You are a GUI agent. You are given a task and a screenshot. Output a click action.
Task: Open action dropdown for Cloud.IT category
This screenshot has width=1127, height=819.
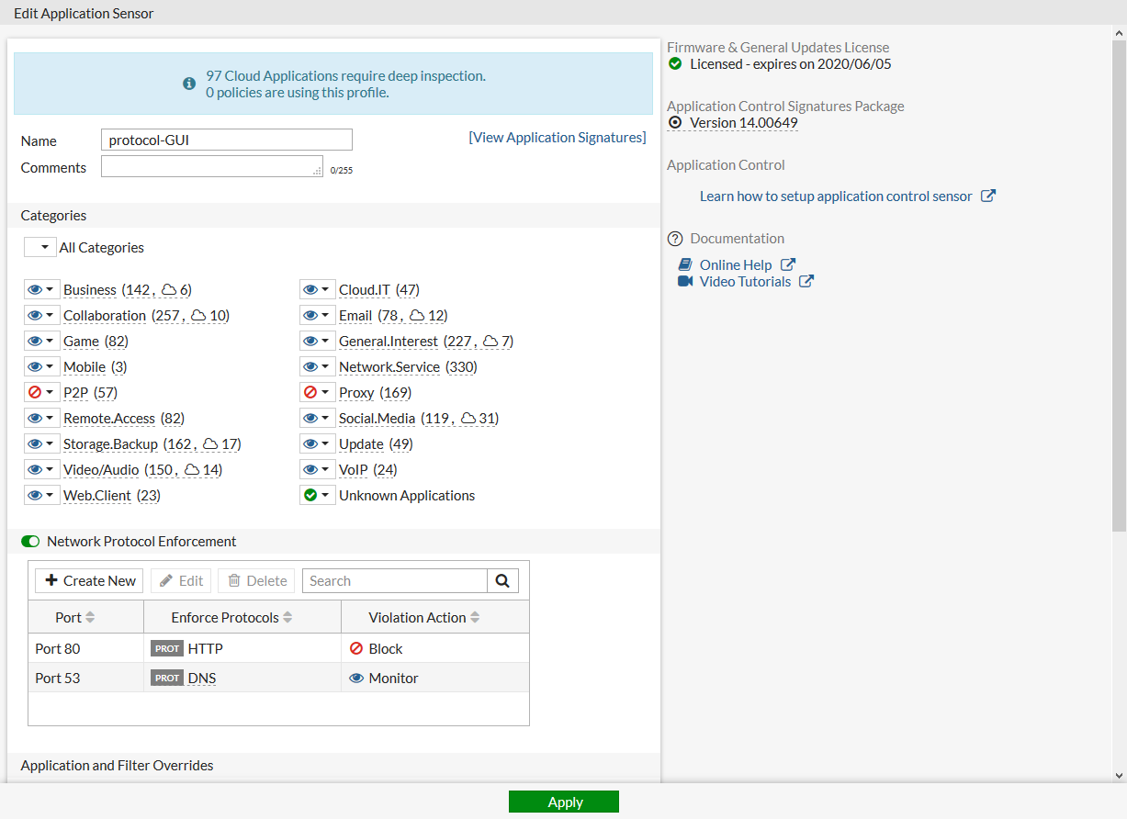point(317,289)
